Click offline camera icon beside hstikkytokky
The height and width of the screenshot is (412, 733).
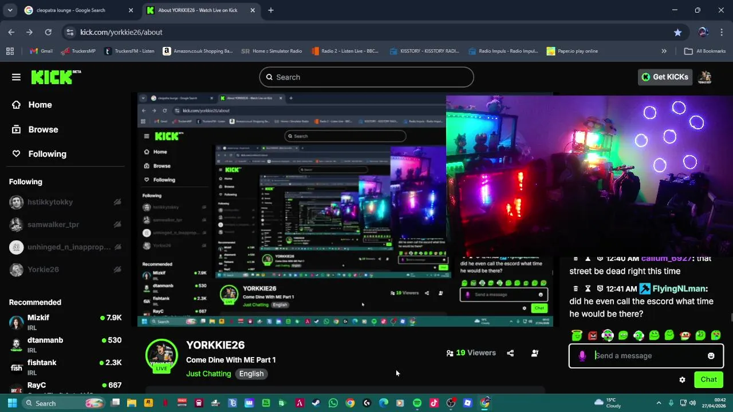(117, 202)
